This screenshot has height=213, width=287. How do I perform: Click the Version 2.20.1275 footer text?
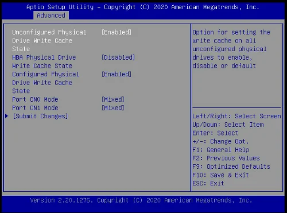(141, 200)
